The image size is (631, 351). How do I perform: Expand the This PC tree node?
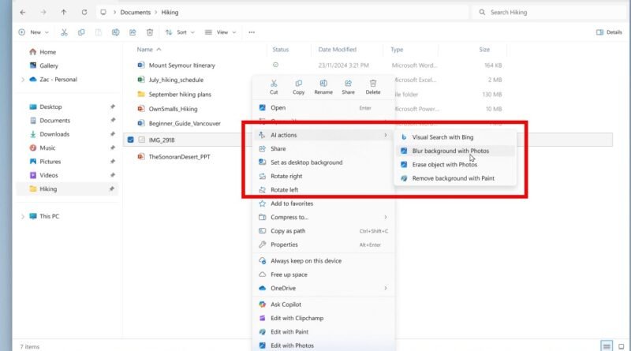23,217
